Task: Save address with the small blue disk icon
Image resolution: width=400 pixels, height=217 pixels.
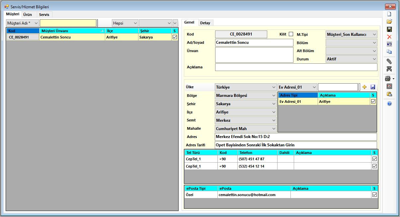Action: (373, 87)
